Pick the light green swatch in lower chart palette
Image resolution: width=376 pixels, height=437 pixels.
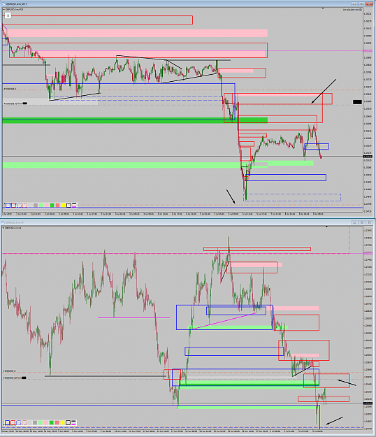pos(41,422)
